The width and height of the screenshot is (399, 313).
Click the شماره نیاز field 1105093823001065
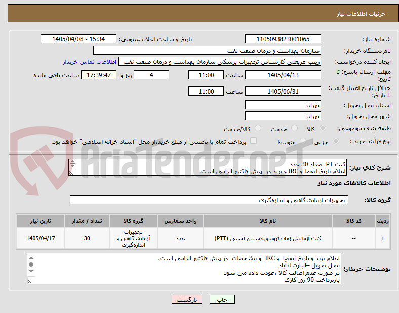pyautogui.click(x=283, y=39)
